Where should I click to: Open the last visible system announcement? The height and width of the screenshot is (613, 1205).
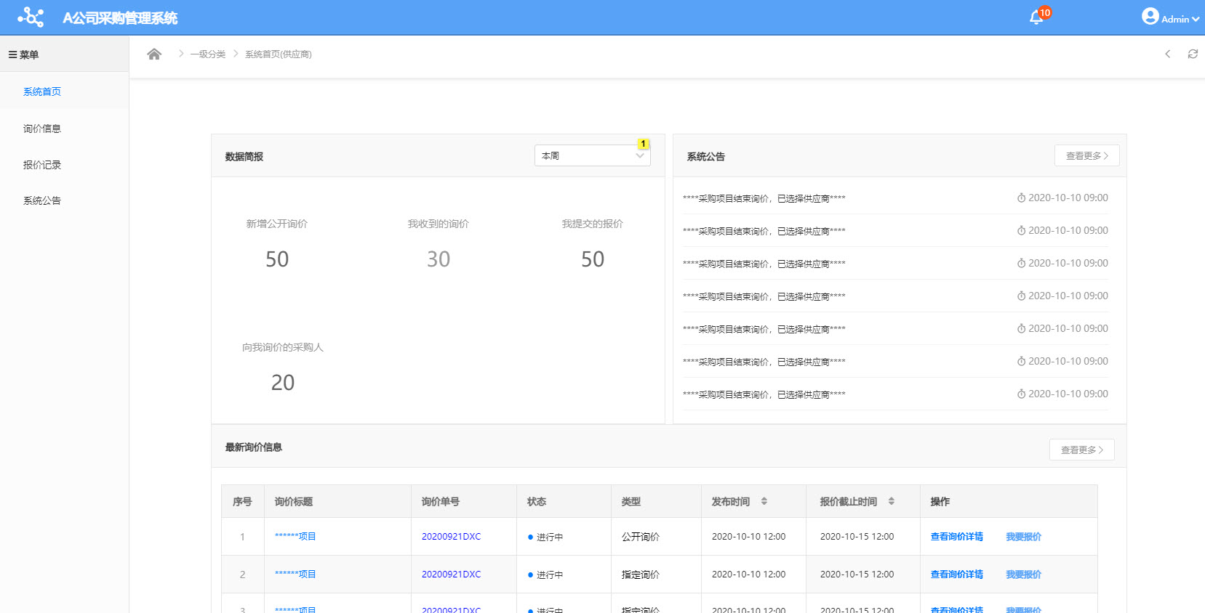(x=764, y=394)
